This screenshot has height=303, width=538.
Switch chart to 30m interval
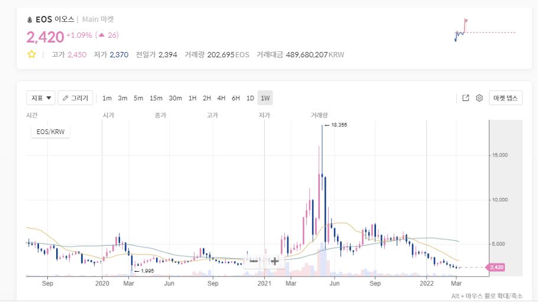pyautogui.click(x=176, y=98)
